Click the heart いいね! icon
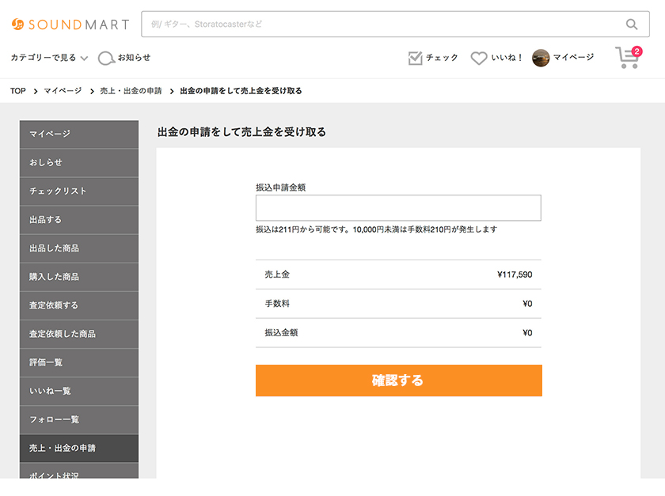 click(478, 58)
